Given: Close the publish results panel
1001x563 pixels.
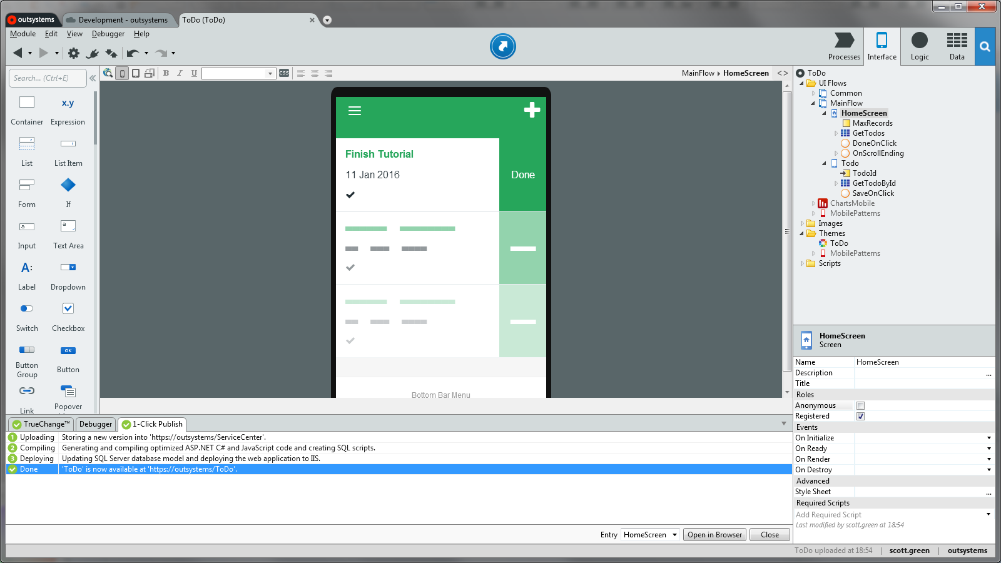Looking at the screenshot, I should [770, 534].
